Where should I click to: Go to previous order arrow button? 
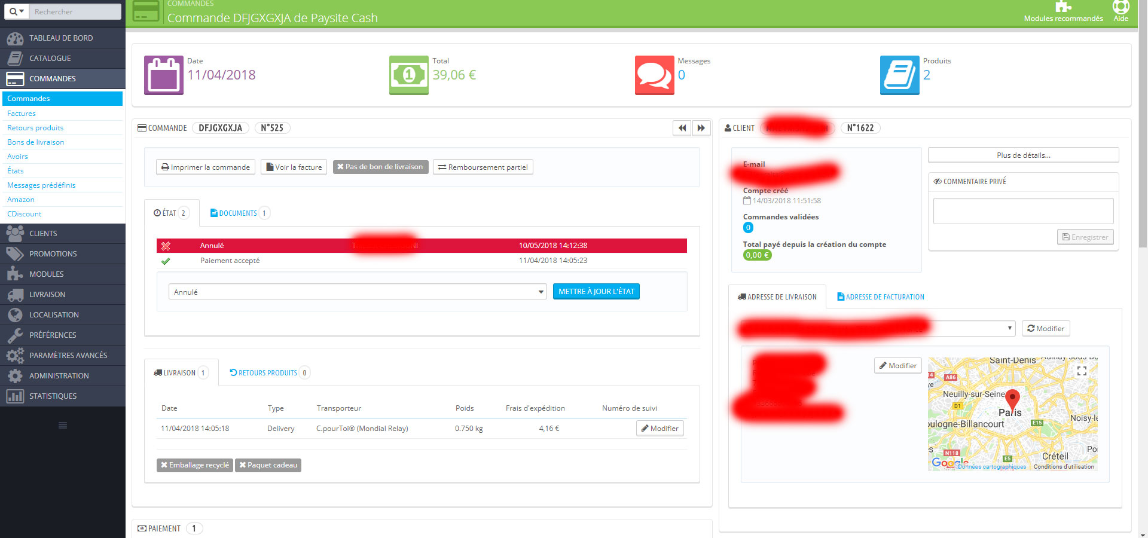[682, 128]
